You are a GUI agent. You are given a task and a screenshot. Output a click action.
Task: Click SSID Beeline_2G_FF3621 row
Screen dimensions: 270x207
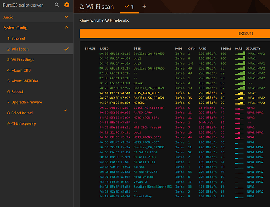(149, 88)
